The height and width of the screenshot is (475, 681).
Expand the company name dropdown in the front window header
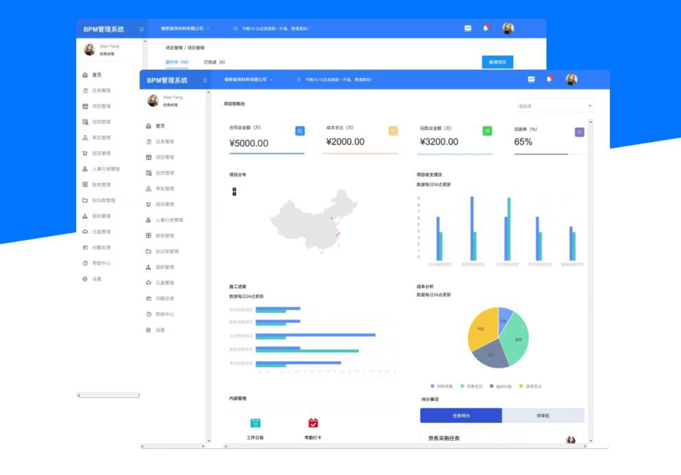pos(248,80)
